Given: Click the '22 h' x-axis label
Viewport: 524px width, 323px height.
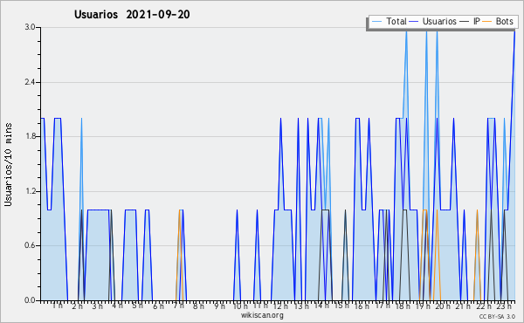Looking at the screenshot, I should click(484, 306).
